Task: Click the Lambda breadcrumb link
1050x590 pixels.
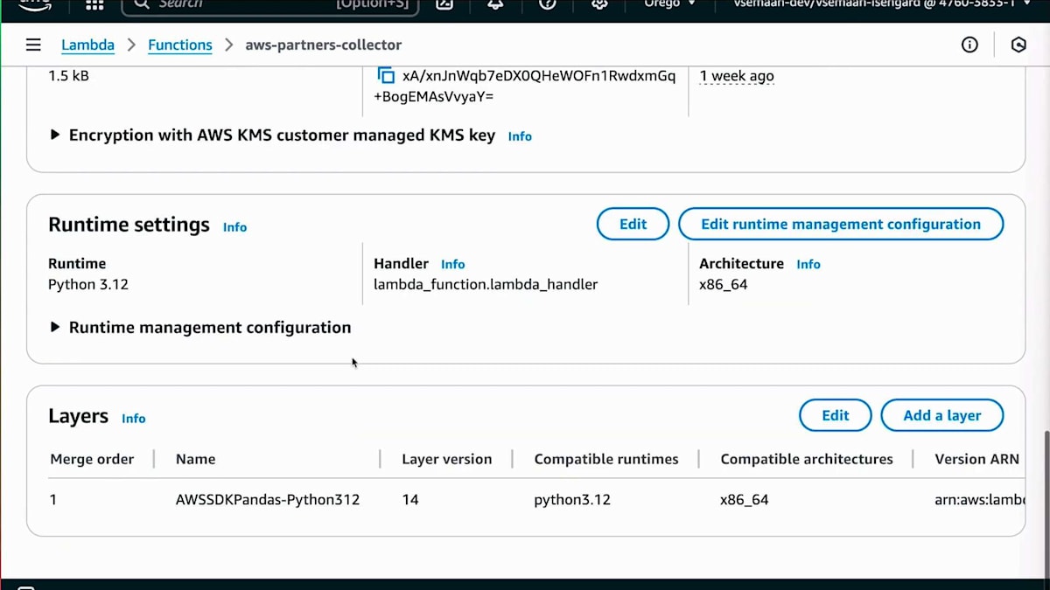Action: [x=87, y=45]
